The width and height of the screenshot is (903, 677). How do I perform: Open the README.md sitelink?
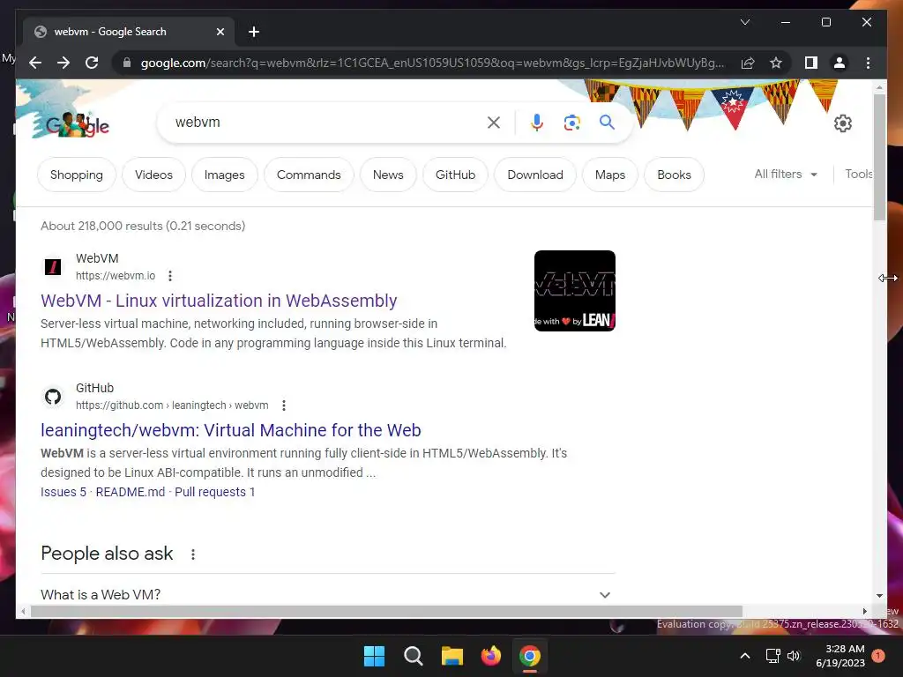click(131, 492)
